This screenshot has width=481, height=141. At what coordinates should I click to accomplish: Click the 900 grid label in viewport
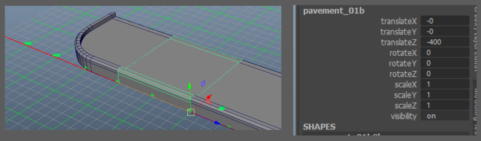(28, 43)
